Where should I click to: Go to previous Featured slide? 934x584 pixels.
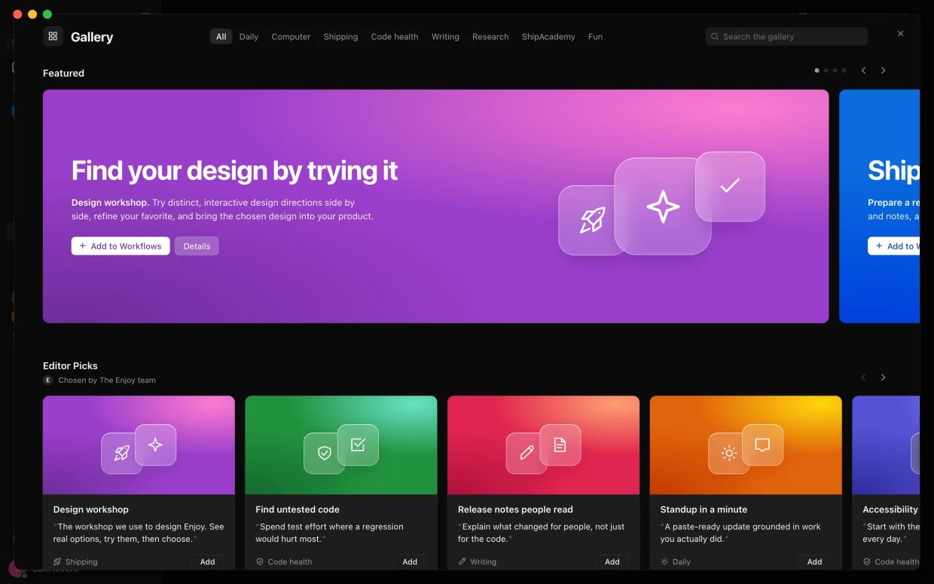point(863,70)
